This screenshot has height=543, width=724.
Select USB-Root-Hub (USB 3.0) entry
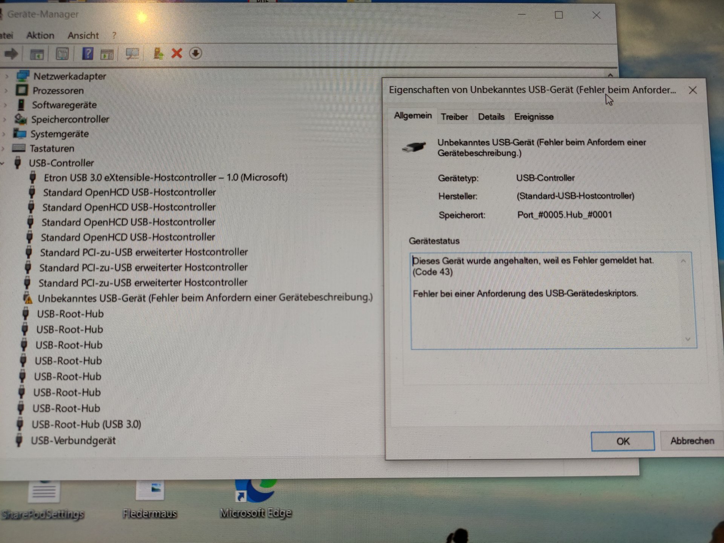click(x=86, y=425)
